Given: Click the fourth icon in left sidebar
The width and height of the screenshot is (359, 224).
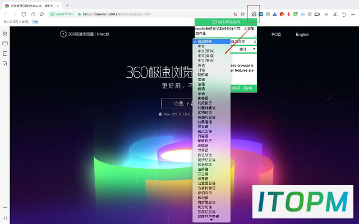Looking at the screenshot, I should pos(5,63).
